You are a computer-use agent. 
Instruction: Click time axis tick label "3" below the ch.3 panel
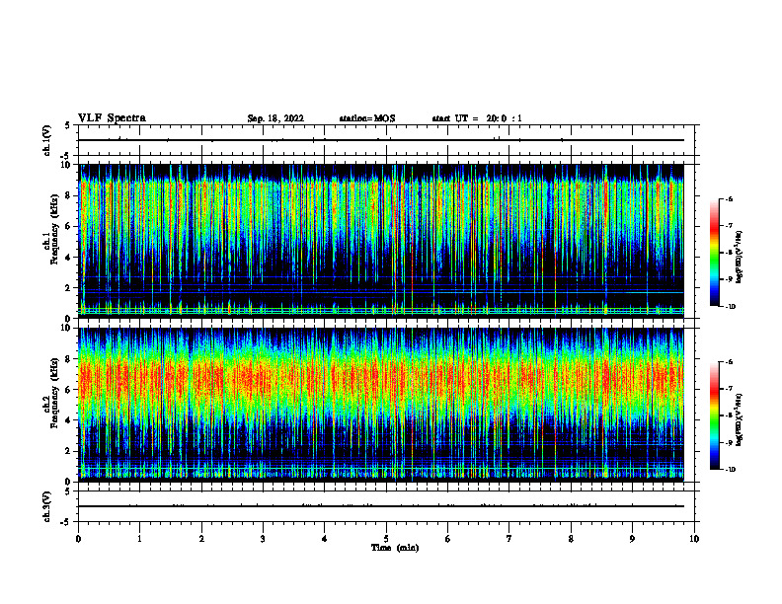[x=263, y=539]
